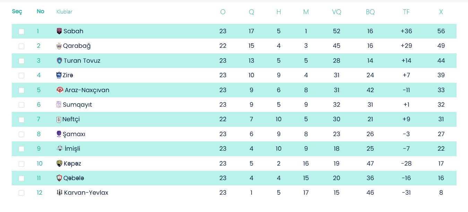The width and height of the screenshot is (468, 212).
Task: Click the X points column header
Action: [441, 12]
